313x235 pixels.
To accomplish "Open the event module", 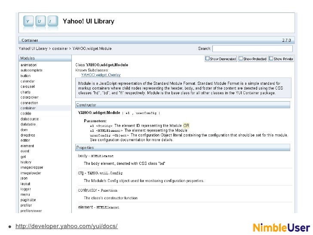I will 25,151.
